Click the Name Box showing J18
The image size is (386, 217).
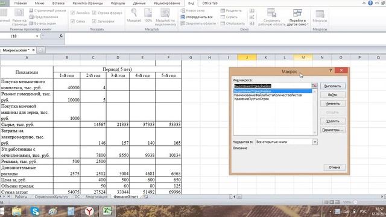click(17, 36)
